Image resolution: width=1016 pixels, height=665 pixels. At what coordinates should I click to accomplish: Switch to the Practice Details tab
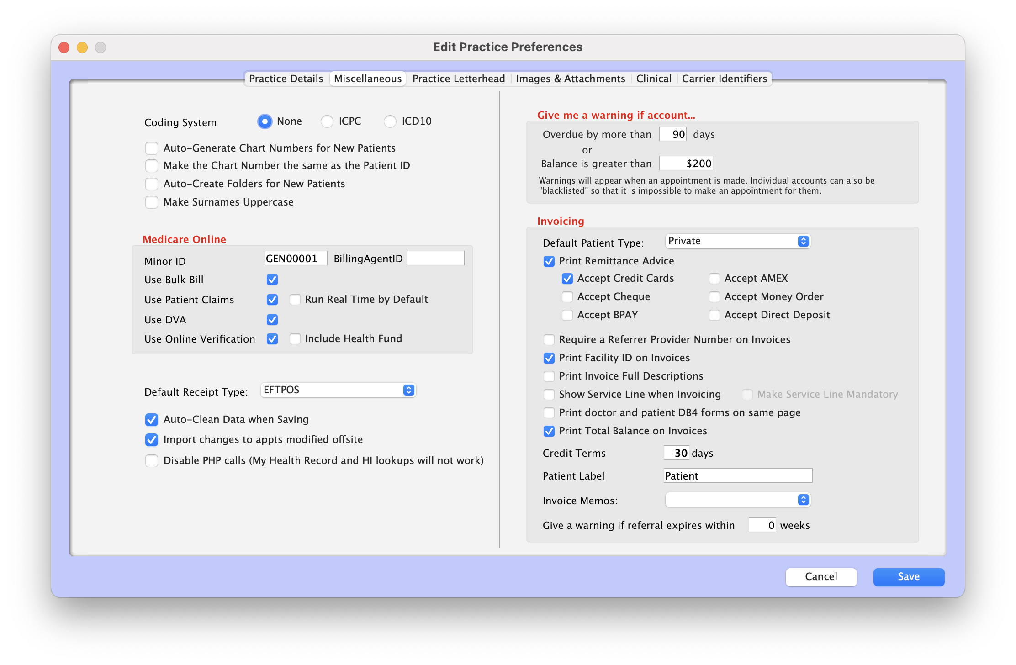tap(286, 79)
